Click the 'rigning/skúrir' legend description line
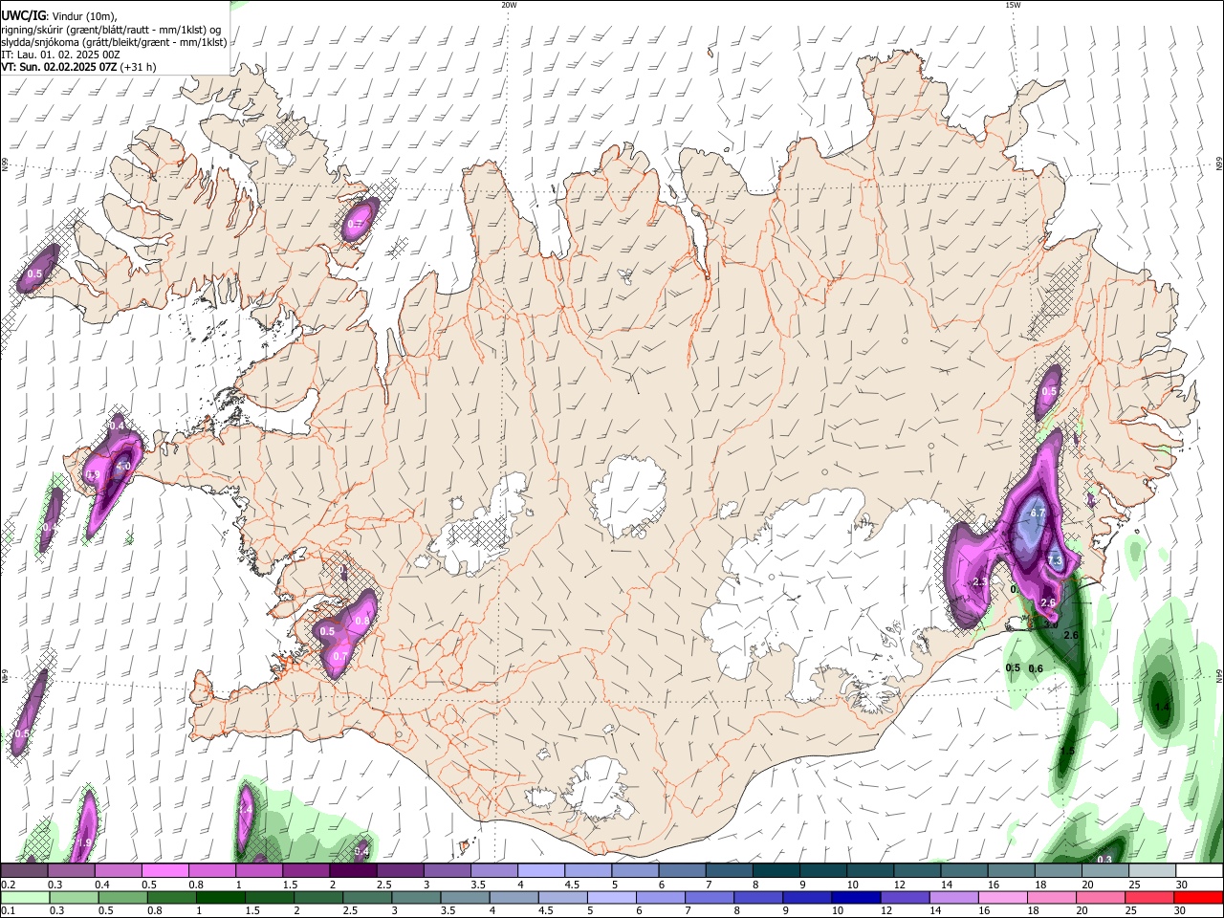1224x918 pixels. point(111,29)
